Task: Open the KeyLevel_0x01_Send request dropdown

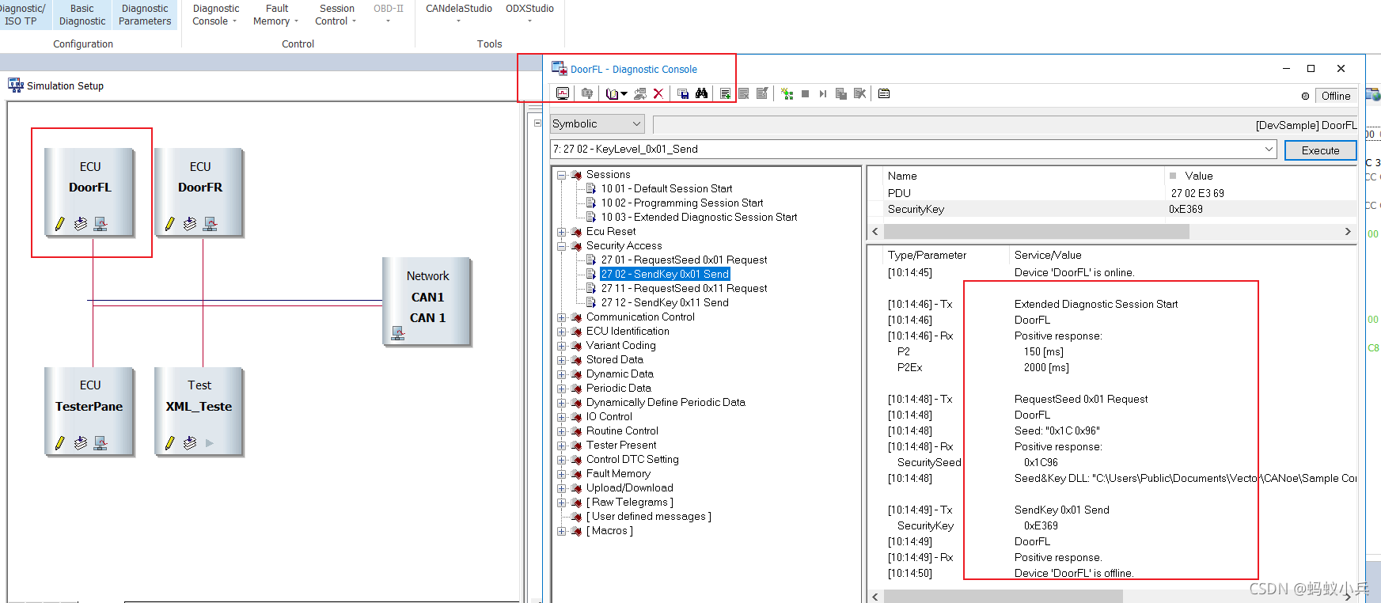Action: pos(1269,149)
